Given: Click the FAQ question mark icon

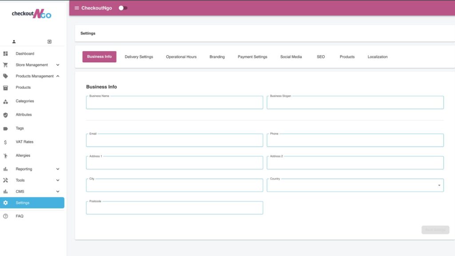Looking at the screenshot, I should click(x=6, y=216).
